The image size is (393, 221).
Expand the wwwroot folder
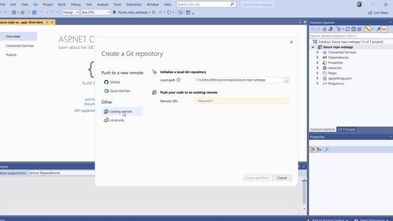click(x=317, y=68)
